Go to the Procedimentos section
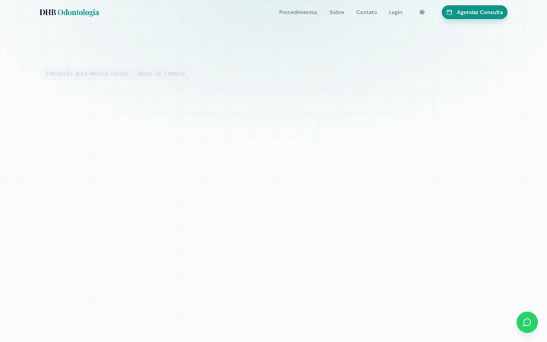Screen dimensions: 547x342 tap(298, 12)
